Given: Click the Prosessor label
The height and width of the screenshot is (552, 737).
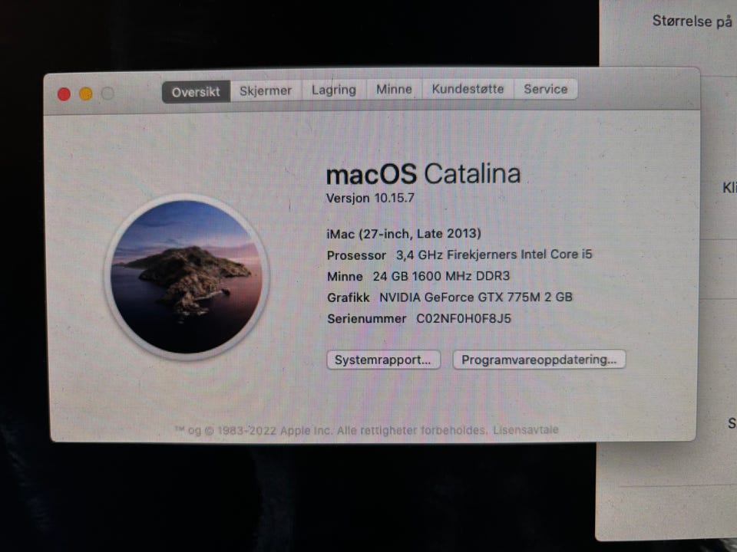Looking at the screenshot, I should (x=356, y=255).
